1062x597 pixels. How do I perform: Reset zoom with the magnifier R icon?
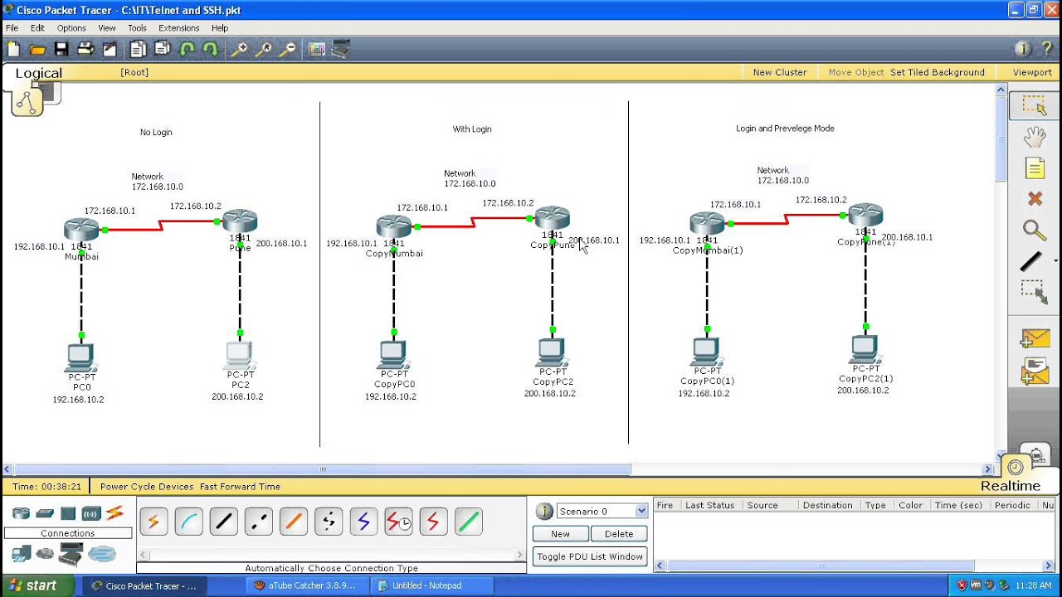click(263, 50)
